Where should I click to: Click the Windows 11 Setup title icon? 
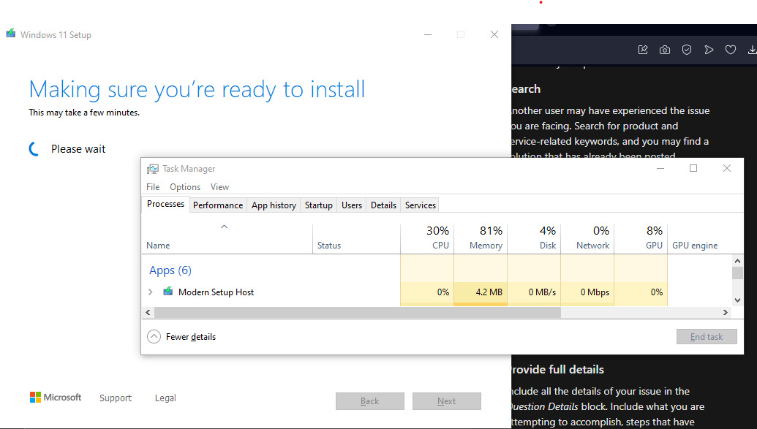[11, 34]
